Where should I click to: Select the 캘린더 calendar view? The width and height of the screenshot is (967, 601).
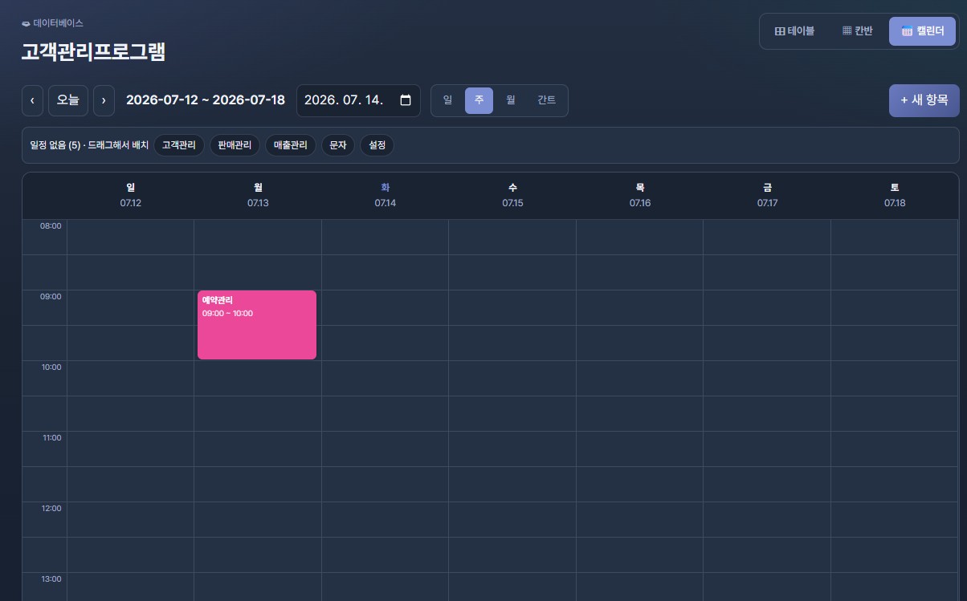tap(922, 31)
